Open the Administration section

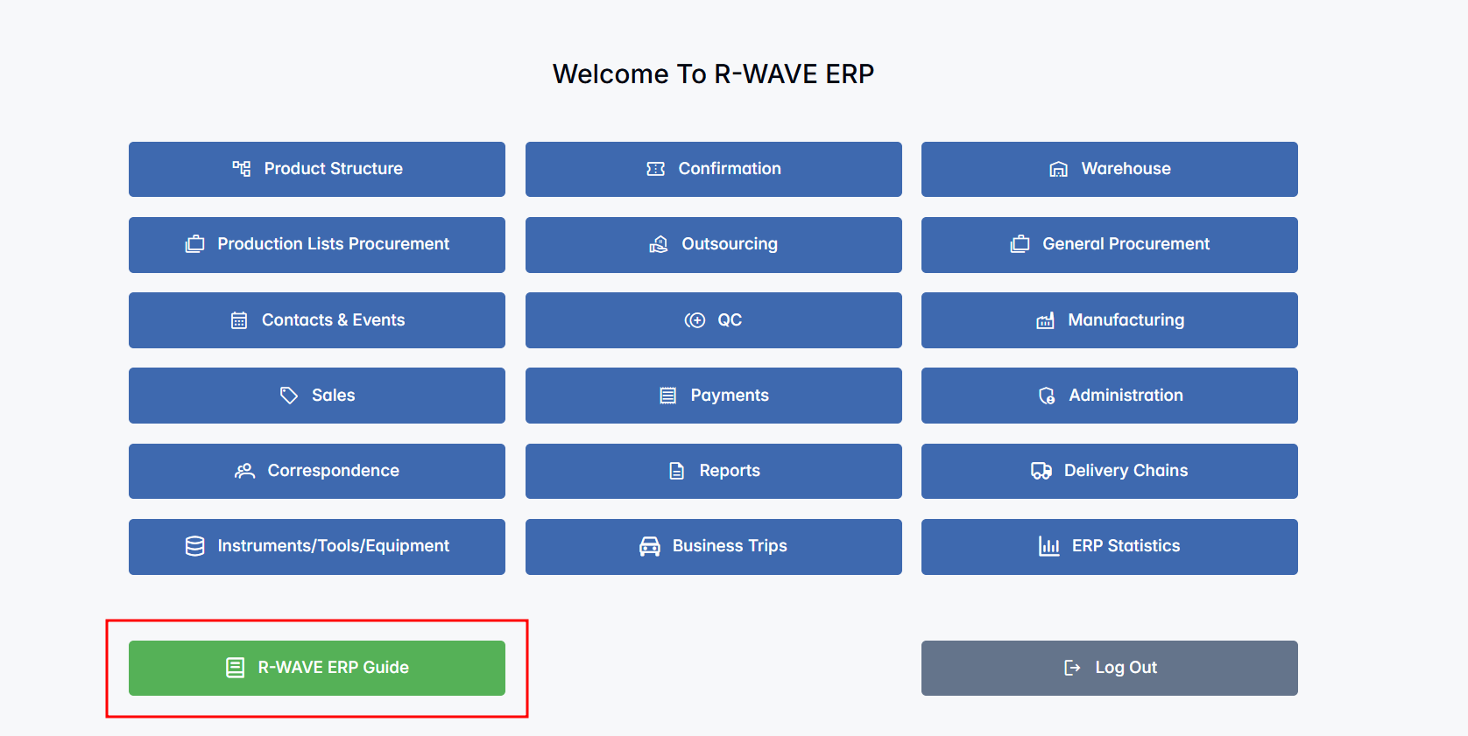pyautogui.click(x=1109, y=396)
